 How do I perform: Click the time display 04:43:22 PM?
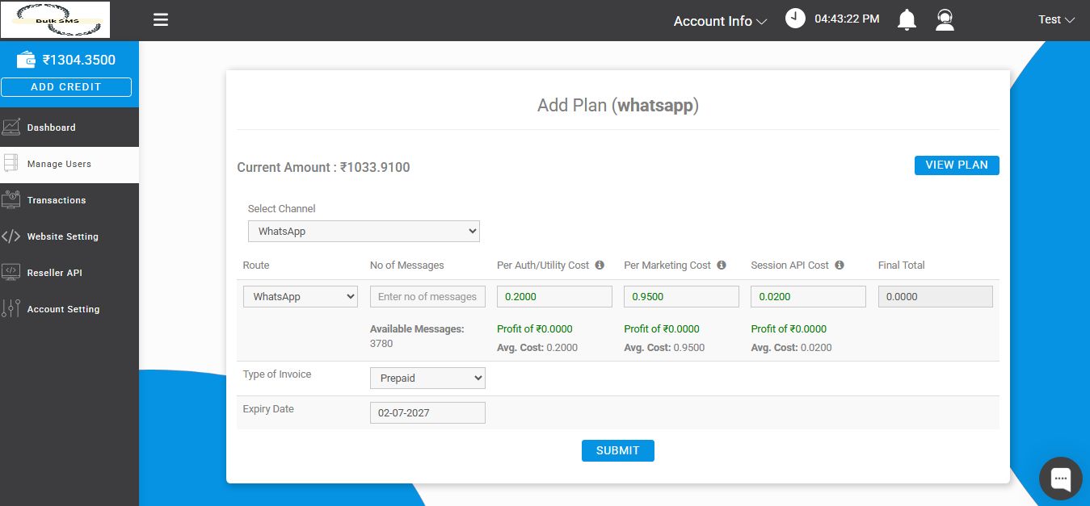click(847, 19)
